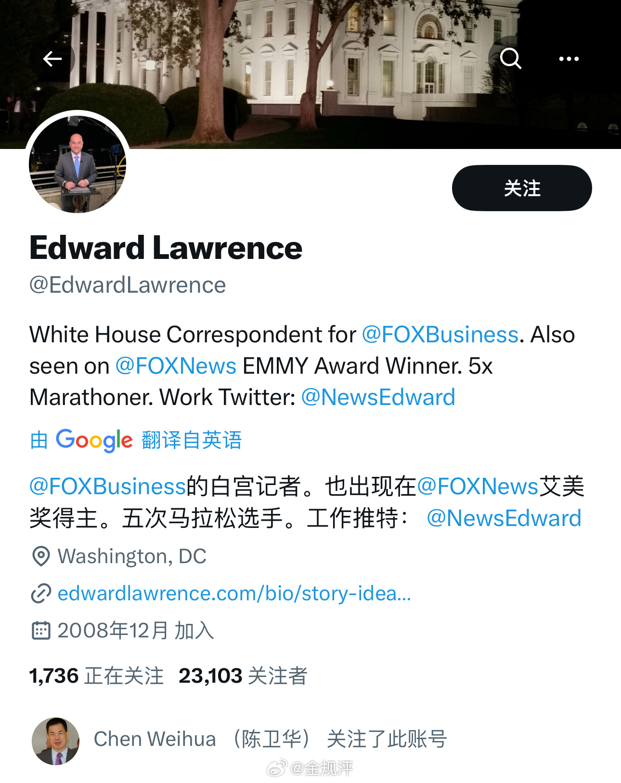Tap the 翻译自英语 translation label

click(192, 440)
